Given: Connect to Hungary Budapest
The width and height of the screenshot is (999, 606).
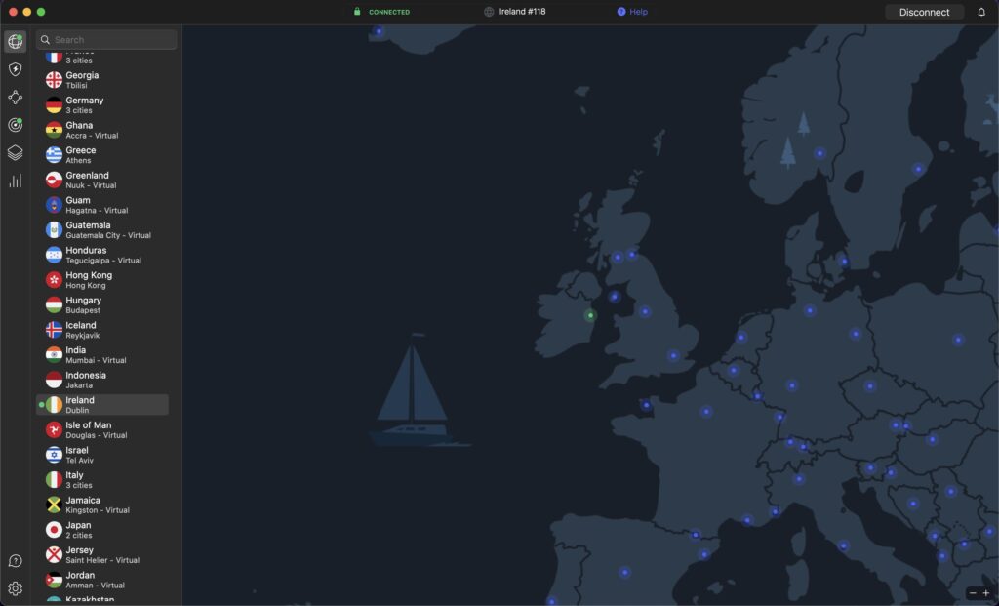Looking at the screenshot, I should click(x=101, y=304).
